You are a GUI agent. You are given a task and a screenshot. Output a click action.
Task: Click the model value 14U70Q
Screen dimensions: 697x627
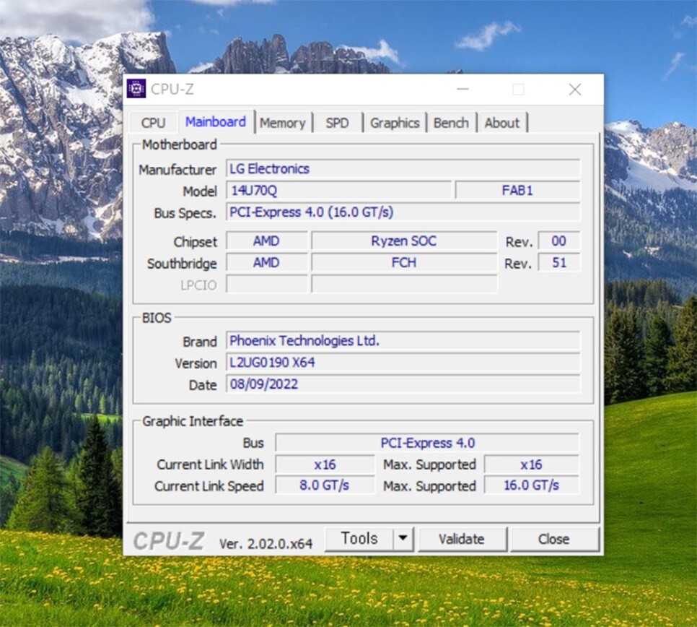pos(339,191)
